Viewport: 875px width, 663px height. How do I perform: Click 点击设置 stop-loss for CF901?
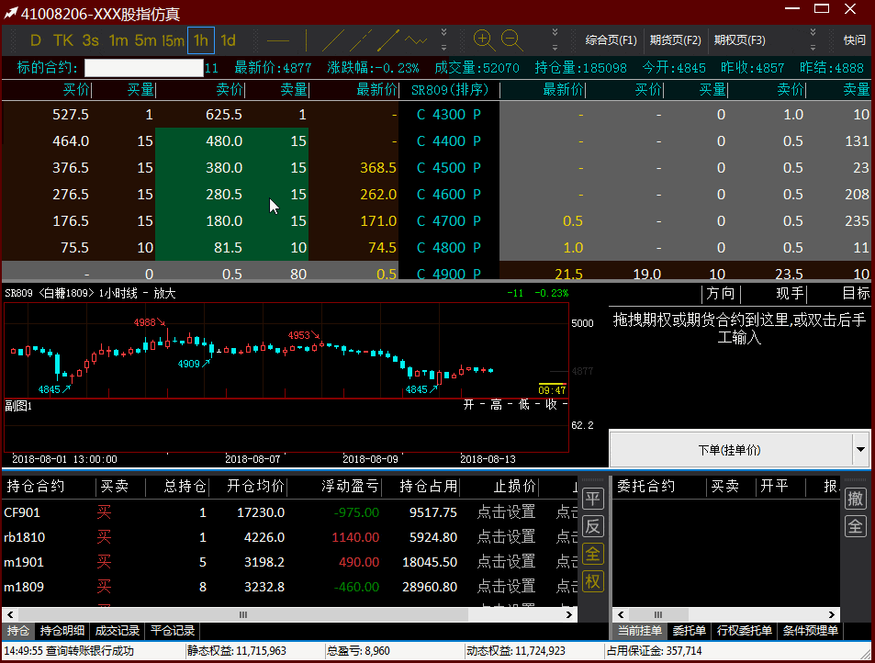[506, 512]
